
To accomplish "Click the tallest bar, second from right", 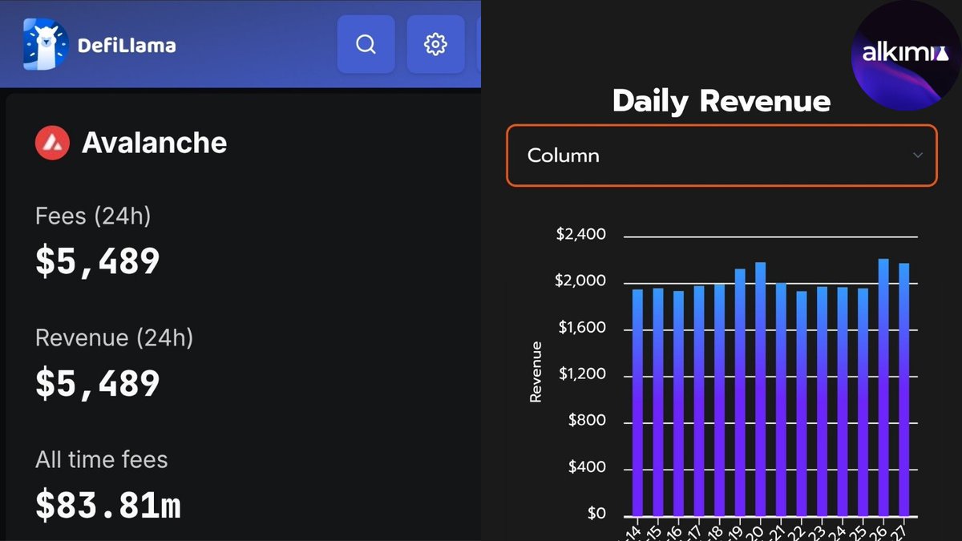I will point(883,387).
